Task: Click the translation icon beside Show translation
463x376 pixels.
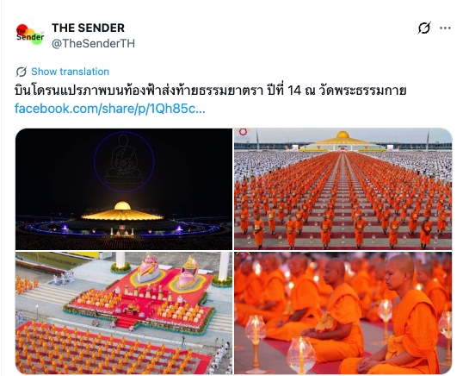Action: [x=22, y=72]
